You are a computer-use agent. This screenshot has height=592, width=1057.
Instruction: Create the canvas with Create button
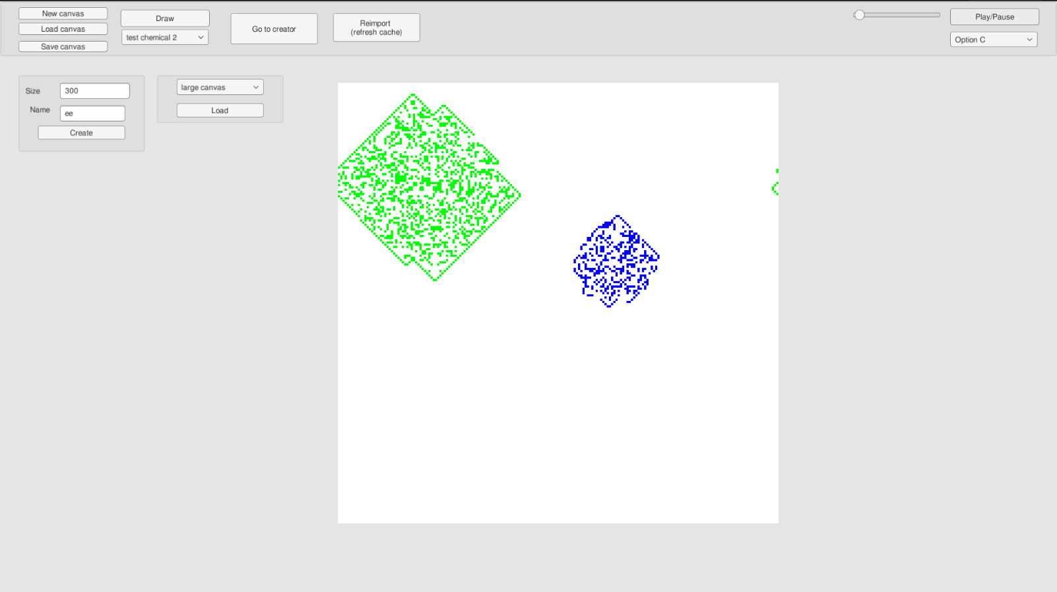81,133
